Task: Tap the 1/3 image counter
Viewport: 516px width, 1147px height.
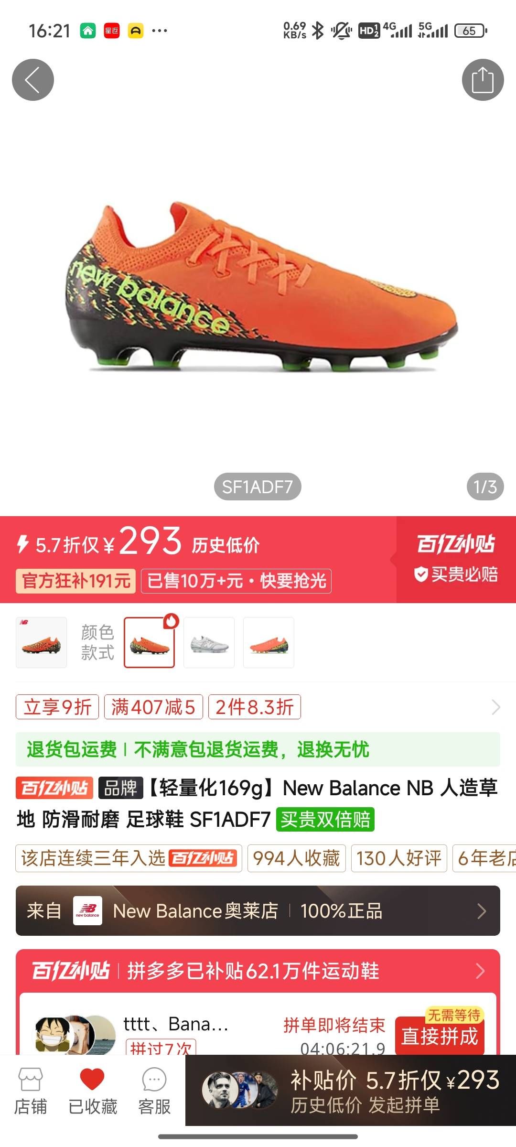Action: point(485,487)
